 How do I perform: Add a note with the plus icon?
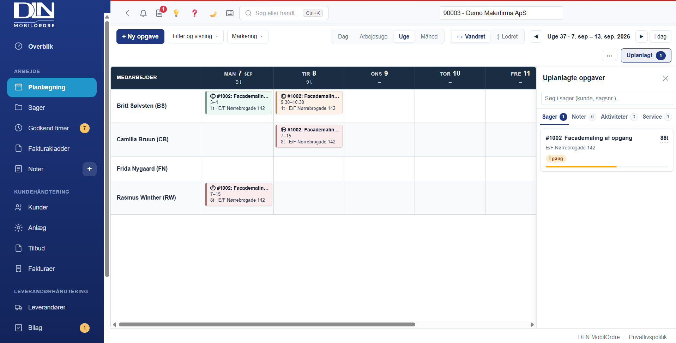tap(90, 169)
